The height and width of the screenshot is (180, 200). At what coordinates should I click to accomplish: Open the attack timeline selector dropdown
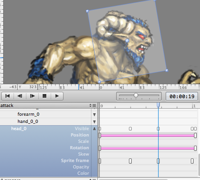(90, 105)
